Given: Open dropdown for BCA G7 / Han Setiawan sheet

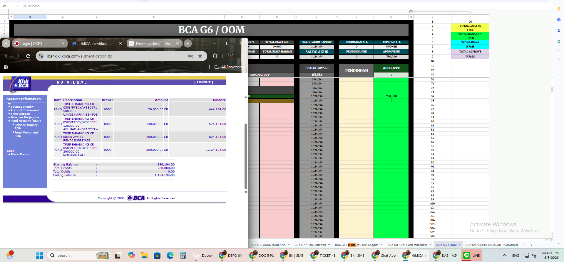Looking at the screenshot, I should coord(329,245).
